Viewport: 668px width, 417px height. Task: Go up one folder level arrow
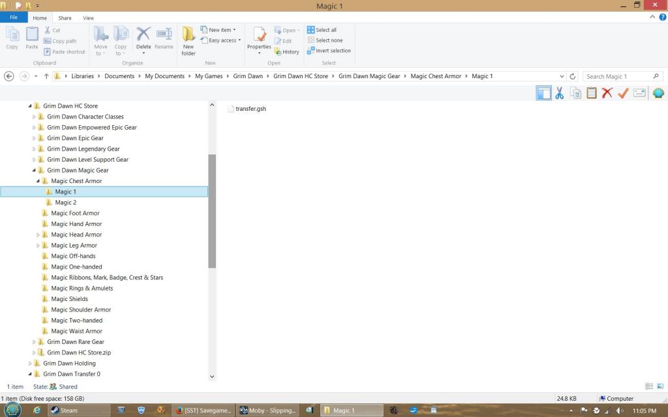(46, 76)
